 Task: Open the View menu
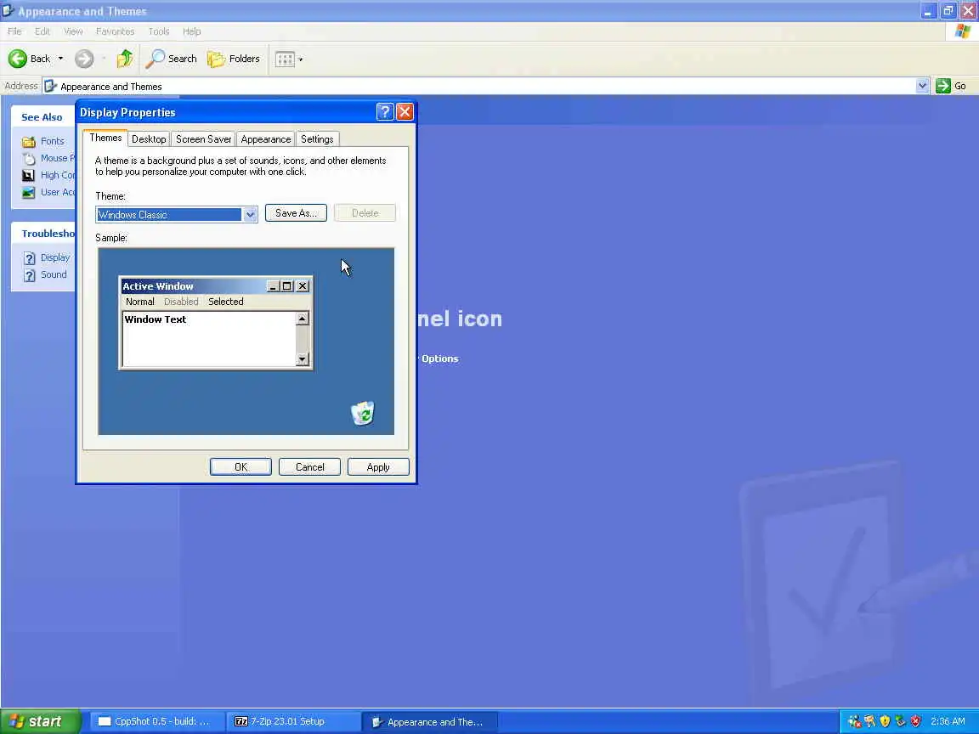coord(73,31)
